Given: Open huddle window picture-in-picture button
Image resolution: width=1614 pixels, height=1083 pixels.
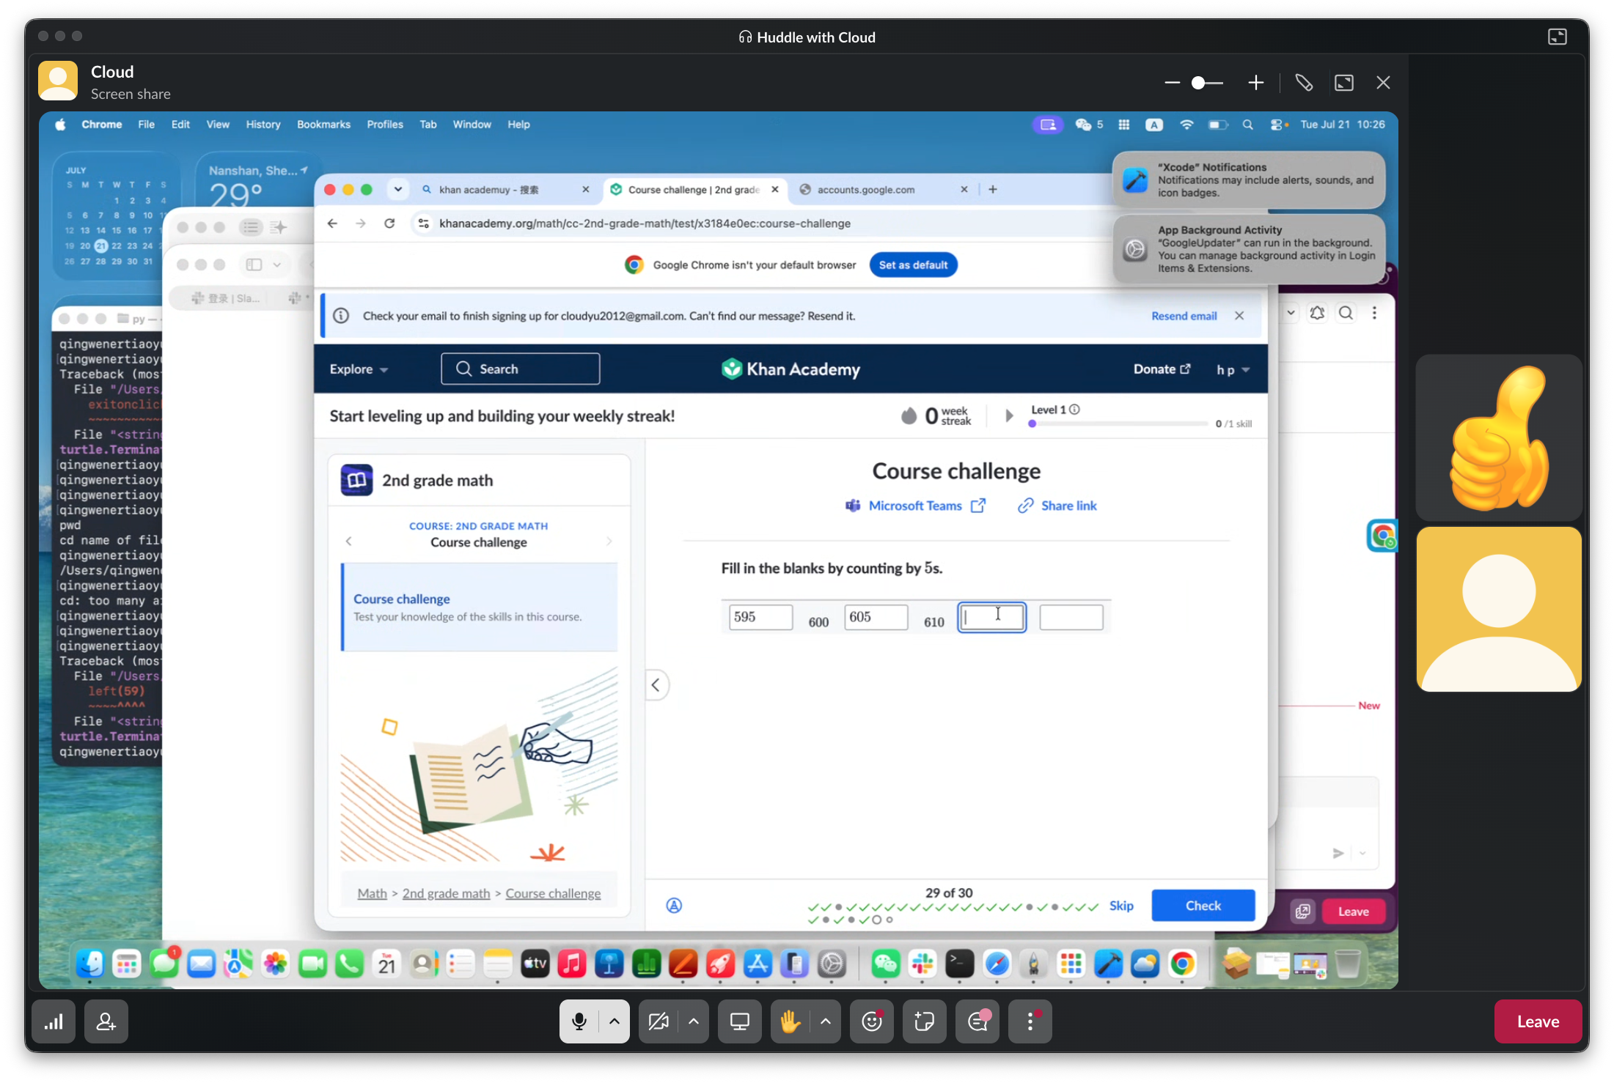Looking at the screenshot, I should (1558, 37).
